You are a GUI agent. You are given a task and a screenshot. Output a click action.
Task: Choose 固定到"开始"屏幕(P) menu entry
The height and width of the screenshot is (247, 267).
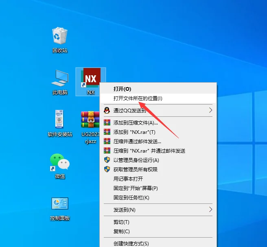[158, 188]
